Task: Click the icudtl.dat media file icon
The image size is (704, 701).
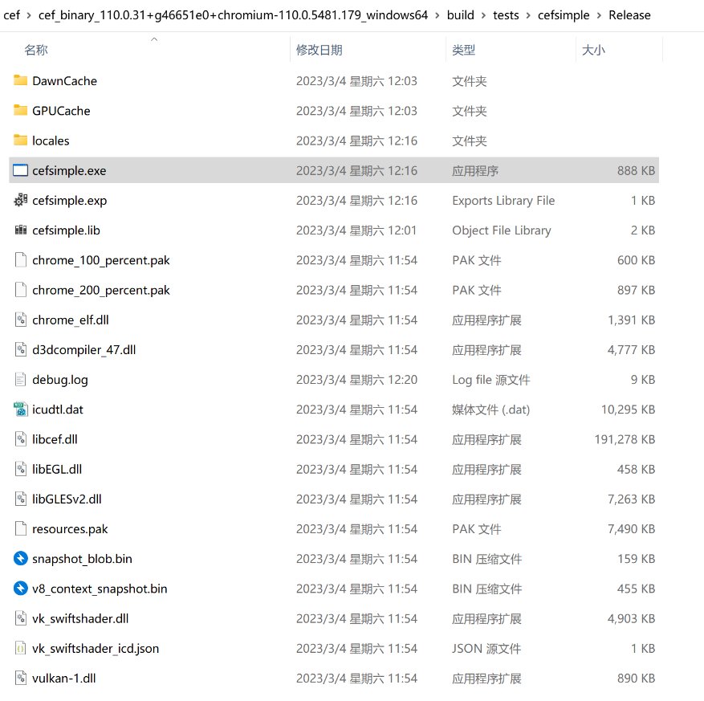Action: click(x=21, y=410)
